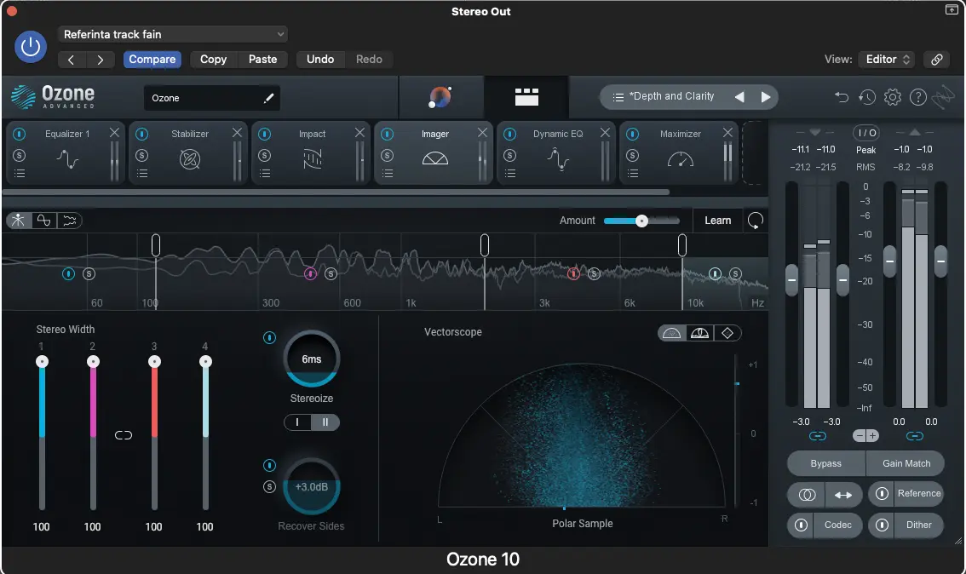Click the Gain Match button
This screenshot has height=574, width=966.
pyautogui.click(x=906, y=463)
